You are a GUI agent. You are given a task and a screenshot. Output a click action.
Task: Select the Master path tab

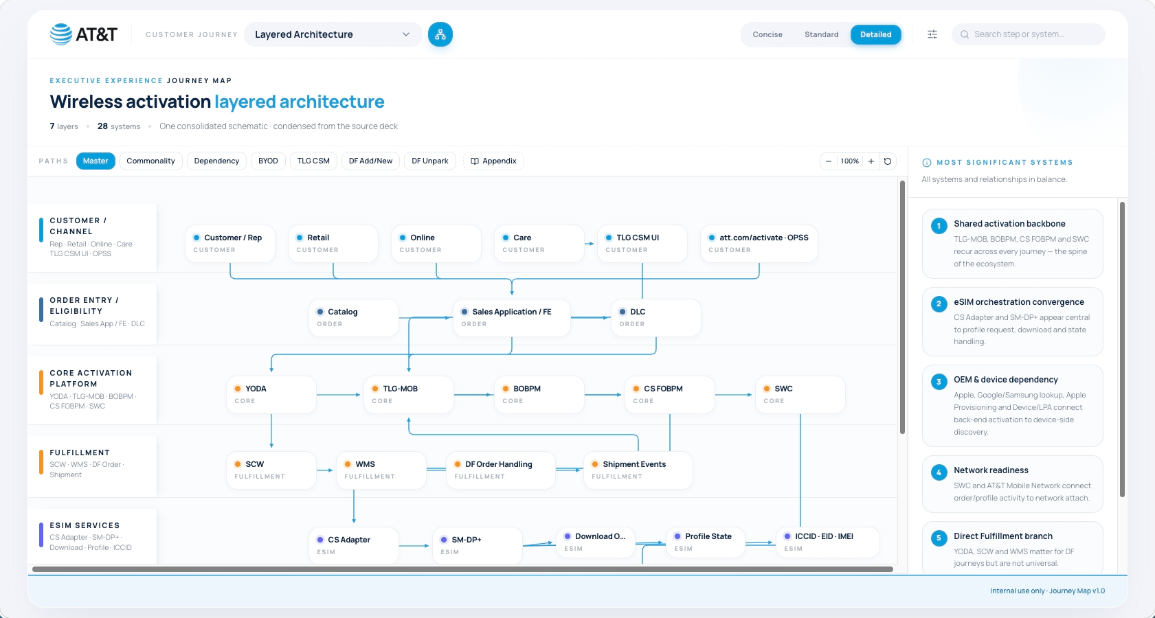click(x=96, y=161)
